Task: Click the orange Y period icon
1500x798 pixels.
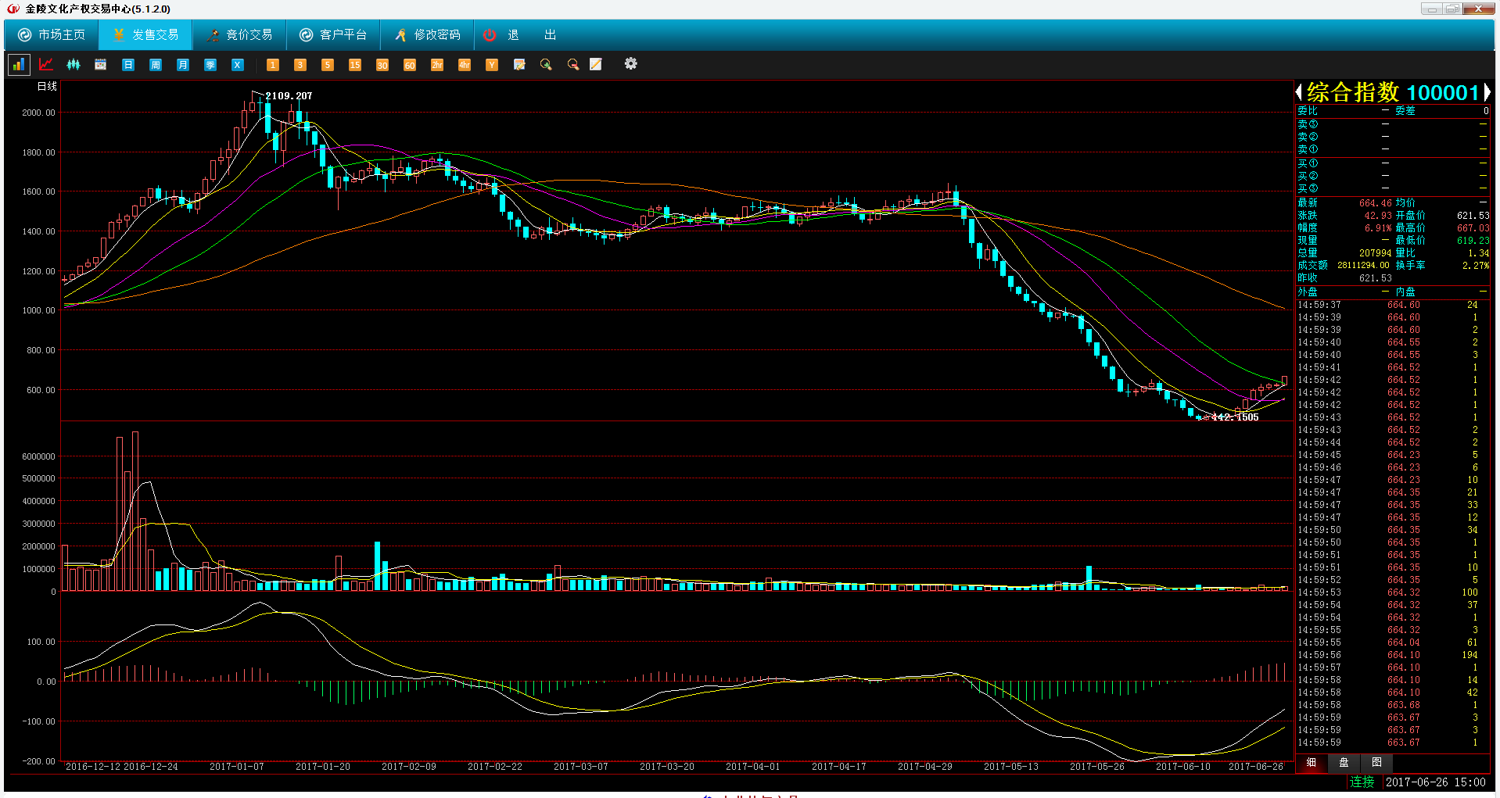Action: click(x=492, y=64)
